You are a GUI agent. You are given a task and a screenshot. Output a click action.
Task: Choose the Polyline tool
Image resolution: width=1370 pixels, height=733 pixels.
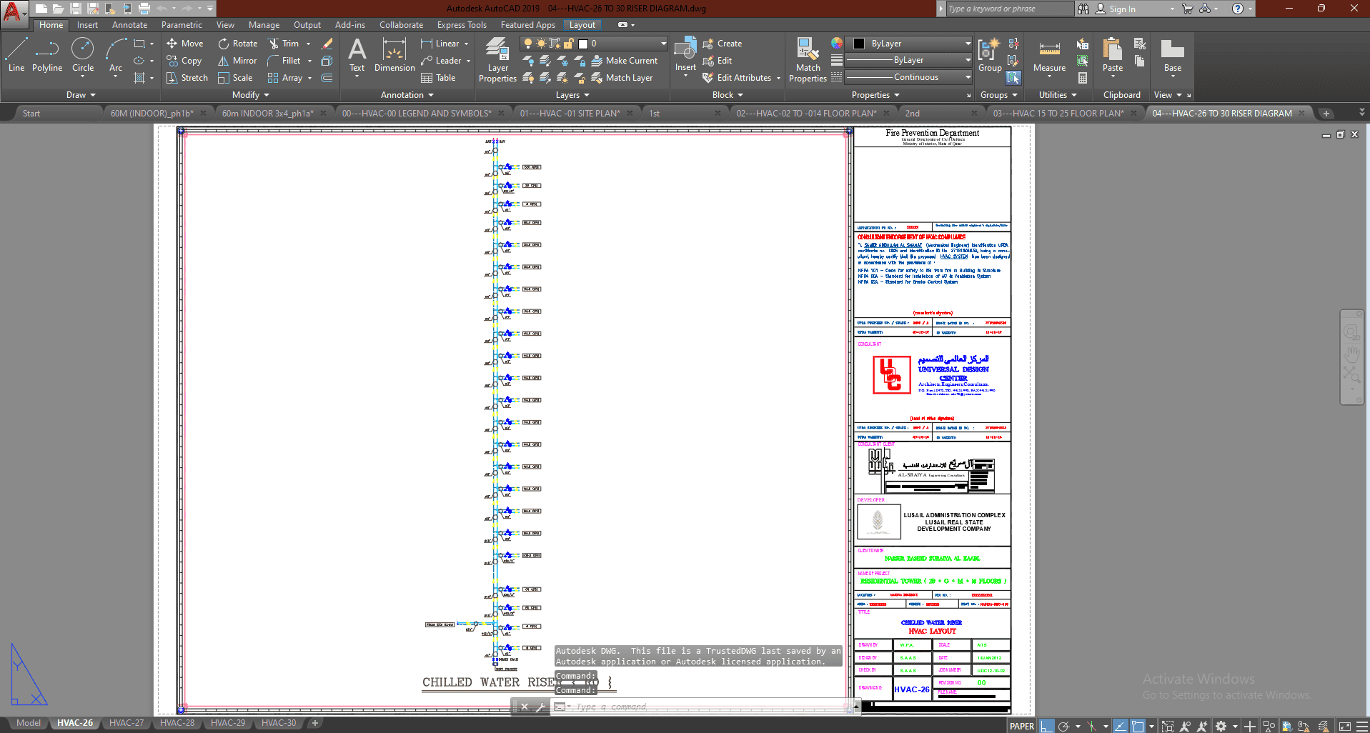point(47,55)
